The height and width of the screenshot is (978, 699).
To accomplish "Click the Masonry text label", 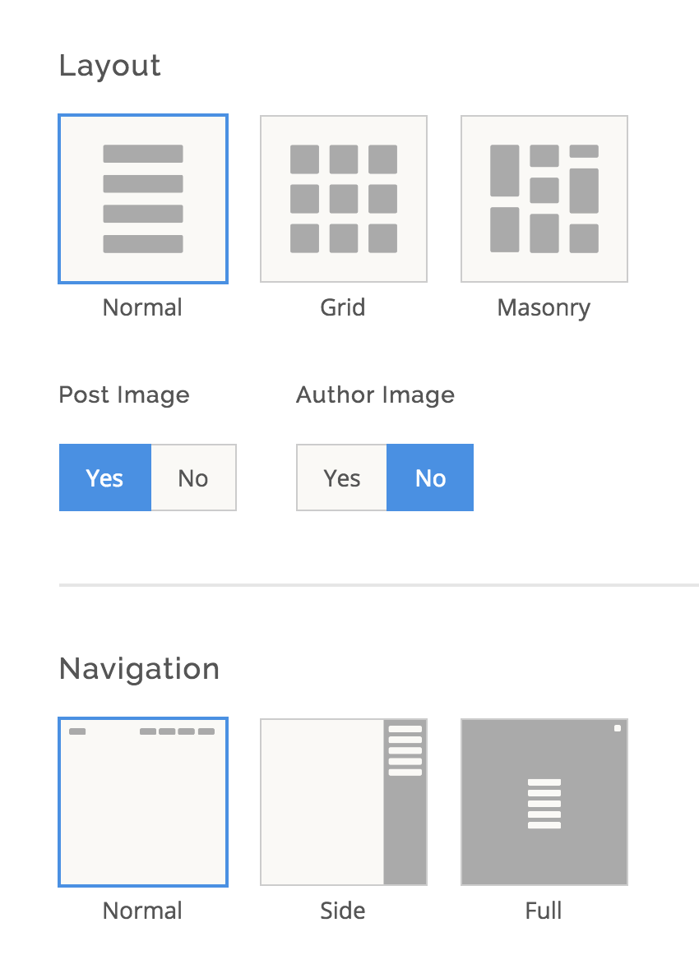I will pos(544,308).
